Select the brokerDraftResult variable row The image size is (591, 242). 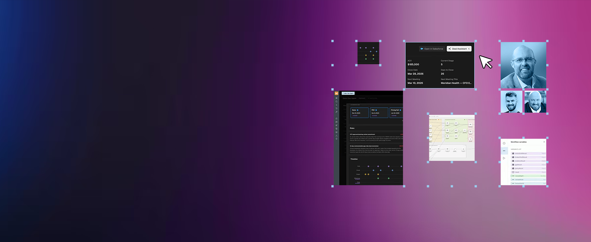click(x=529, y=157)
